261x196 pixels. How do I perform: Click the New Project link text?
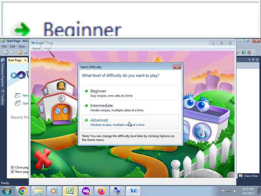coord(25,95)
